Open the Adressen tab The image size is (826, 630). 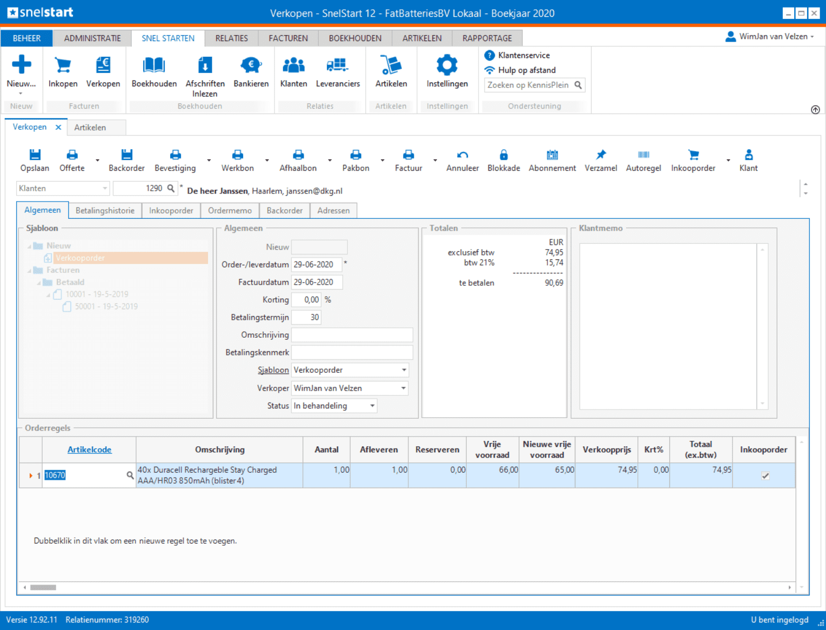(x=333, y=211)
